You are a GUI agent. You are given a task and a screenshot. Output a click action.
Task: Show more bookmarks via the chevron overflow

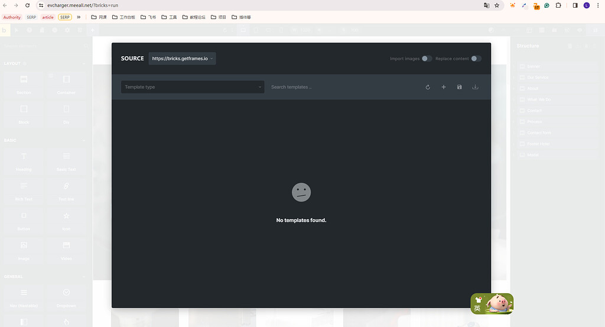point(79,17)
